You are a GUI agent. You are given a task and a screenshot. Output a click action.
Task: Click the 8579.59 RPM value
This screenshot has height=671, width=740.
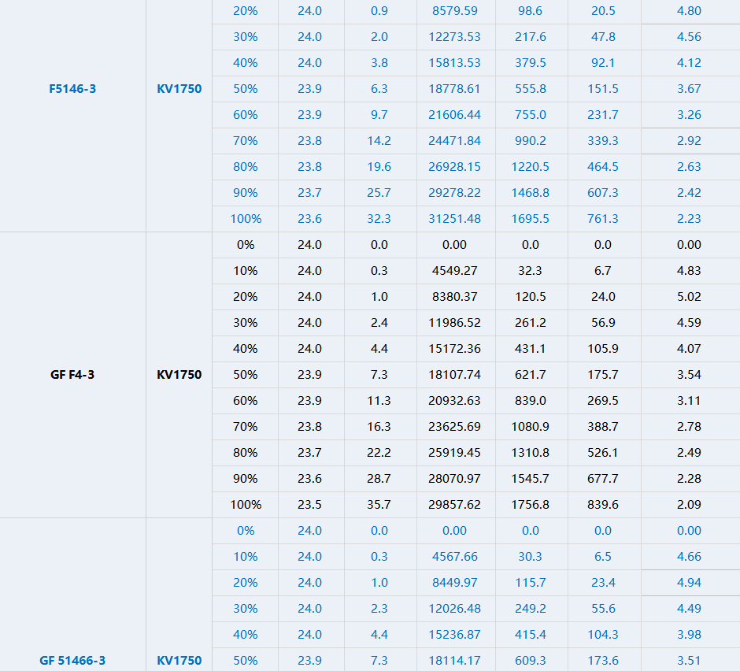454,11
